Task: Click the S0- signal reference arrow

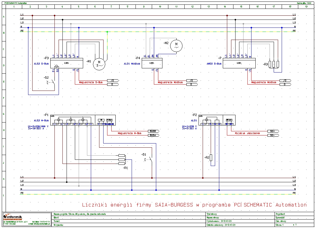Action: [x=273, y=135]
